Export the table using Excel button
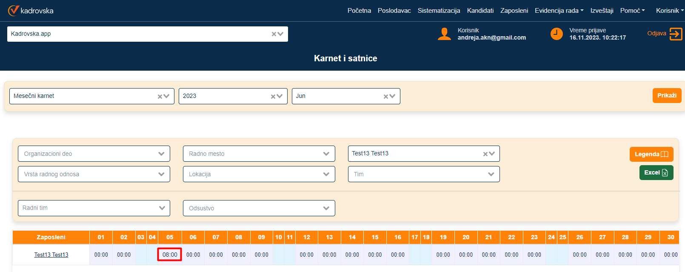 (656, 172)
